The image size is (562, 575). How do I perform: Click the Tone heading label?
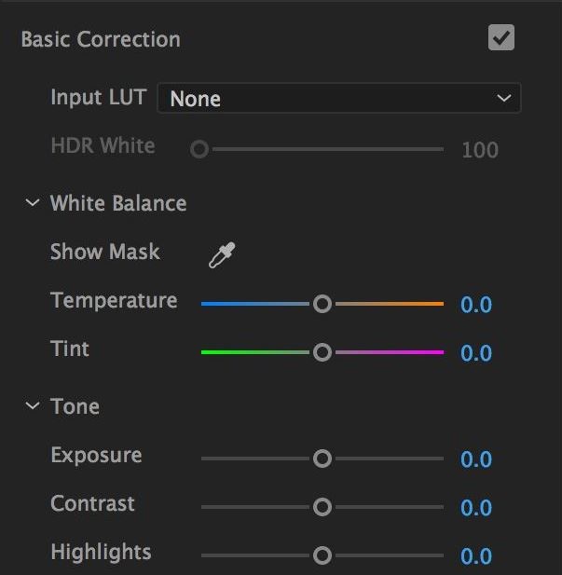75,406
